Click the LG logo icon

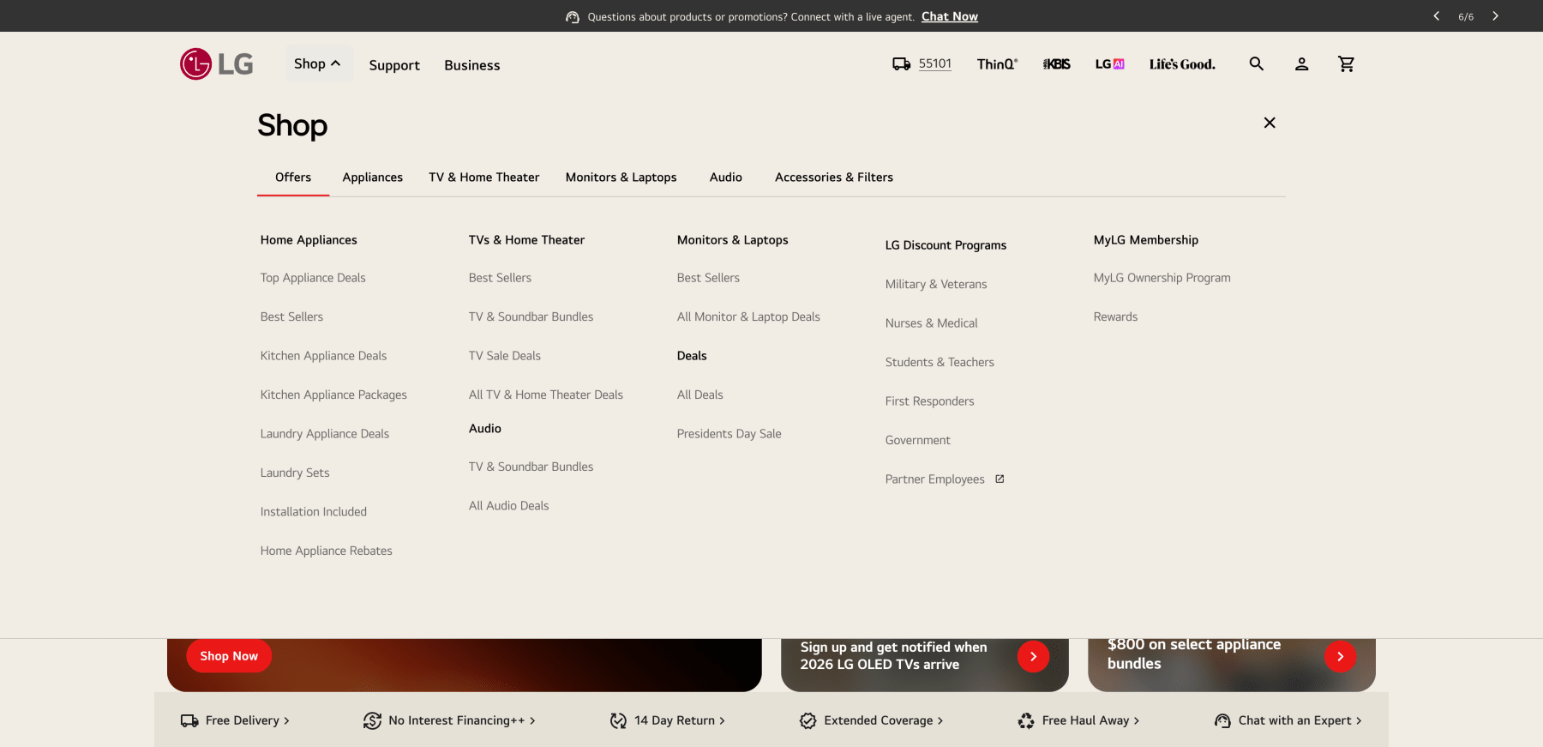[x=216, y=64]
